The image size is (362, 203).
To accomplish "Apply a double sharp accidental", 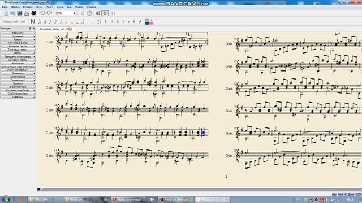I will 112,21.
